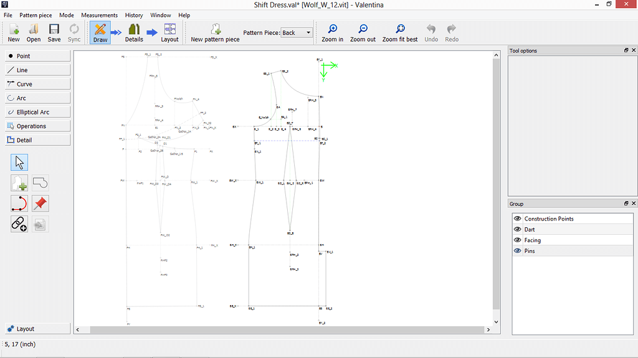Open the Pattern Piece dropdown showing Back
638x358 pixels.
(x=297, y=33)
